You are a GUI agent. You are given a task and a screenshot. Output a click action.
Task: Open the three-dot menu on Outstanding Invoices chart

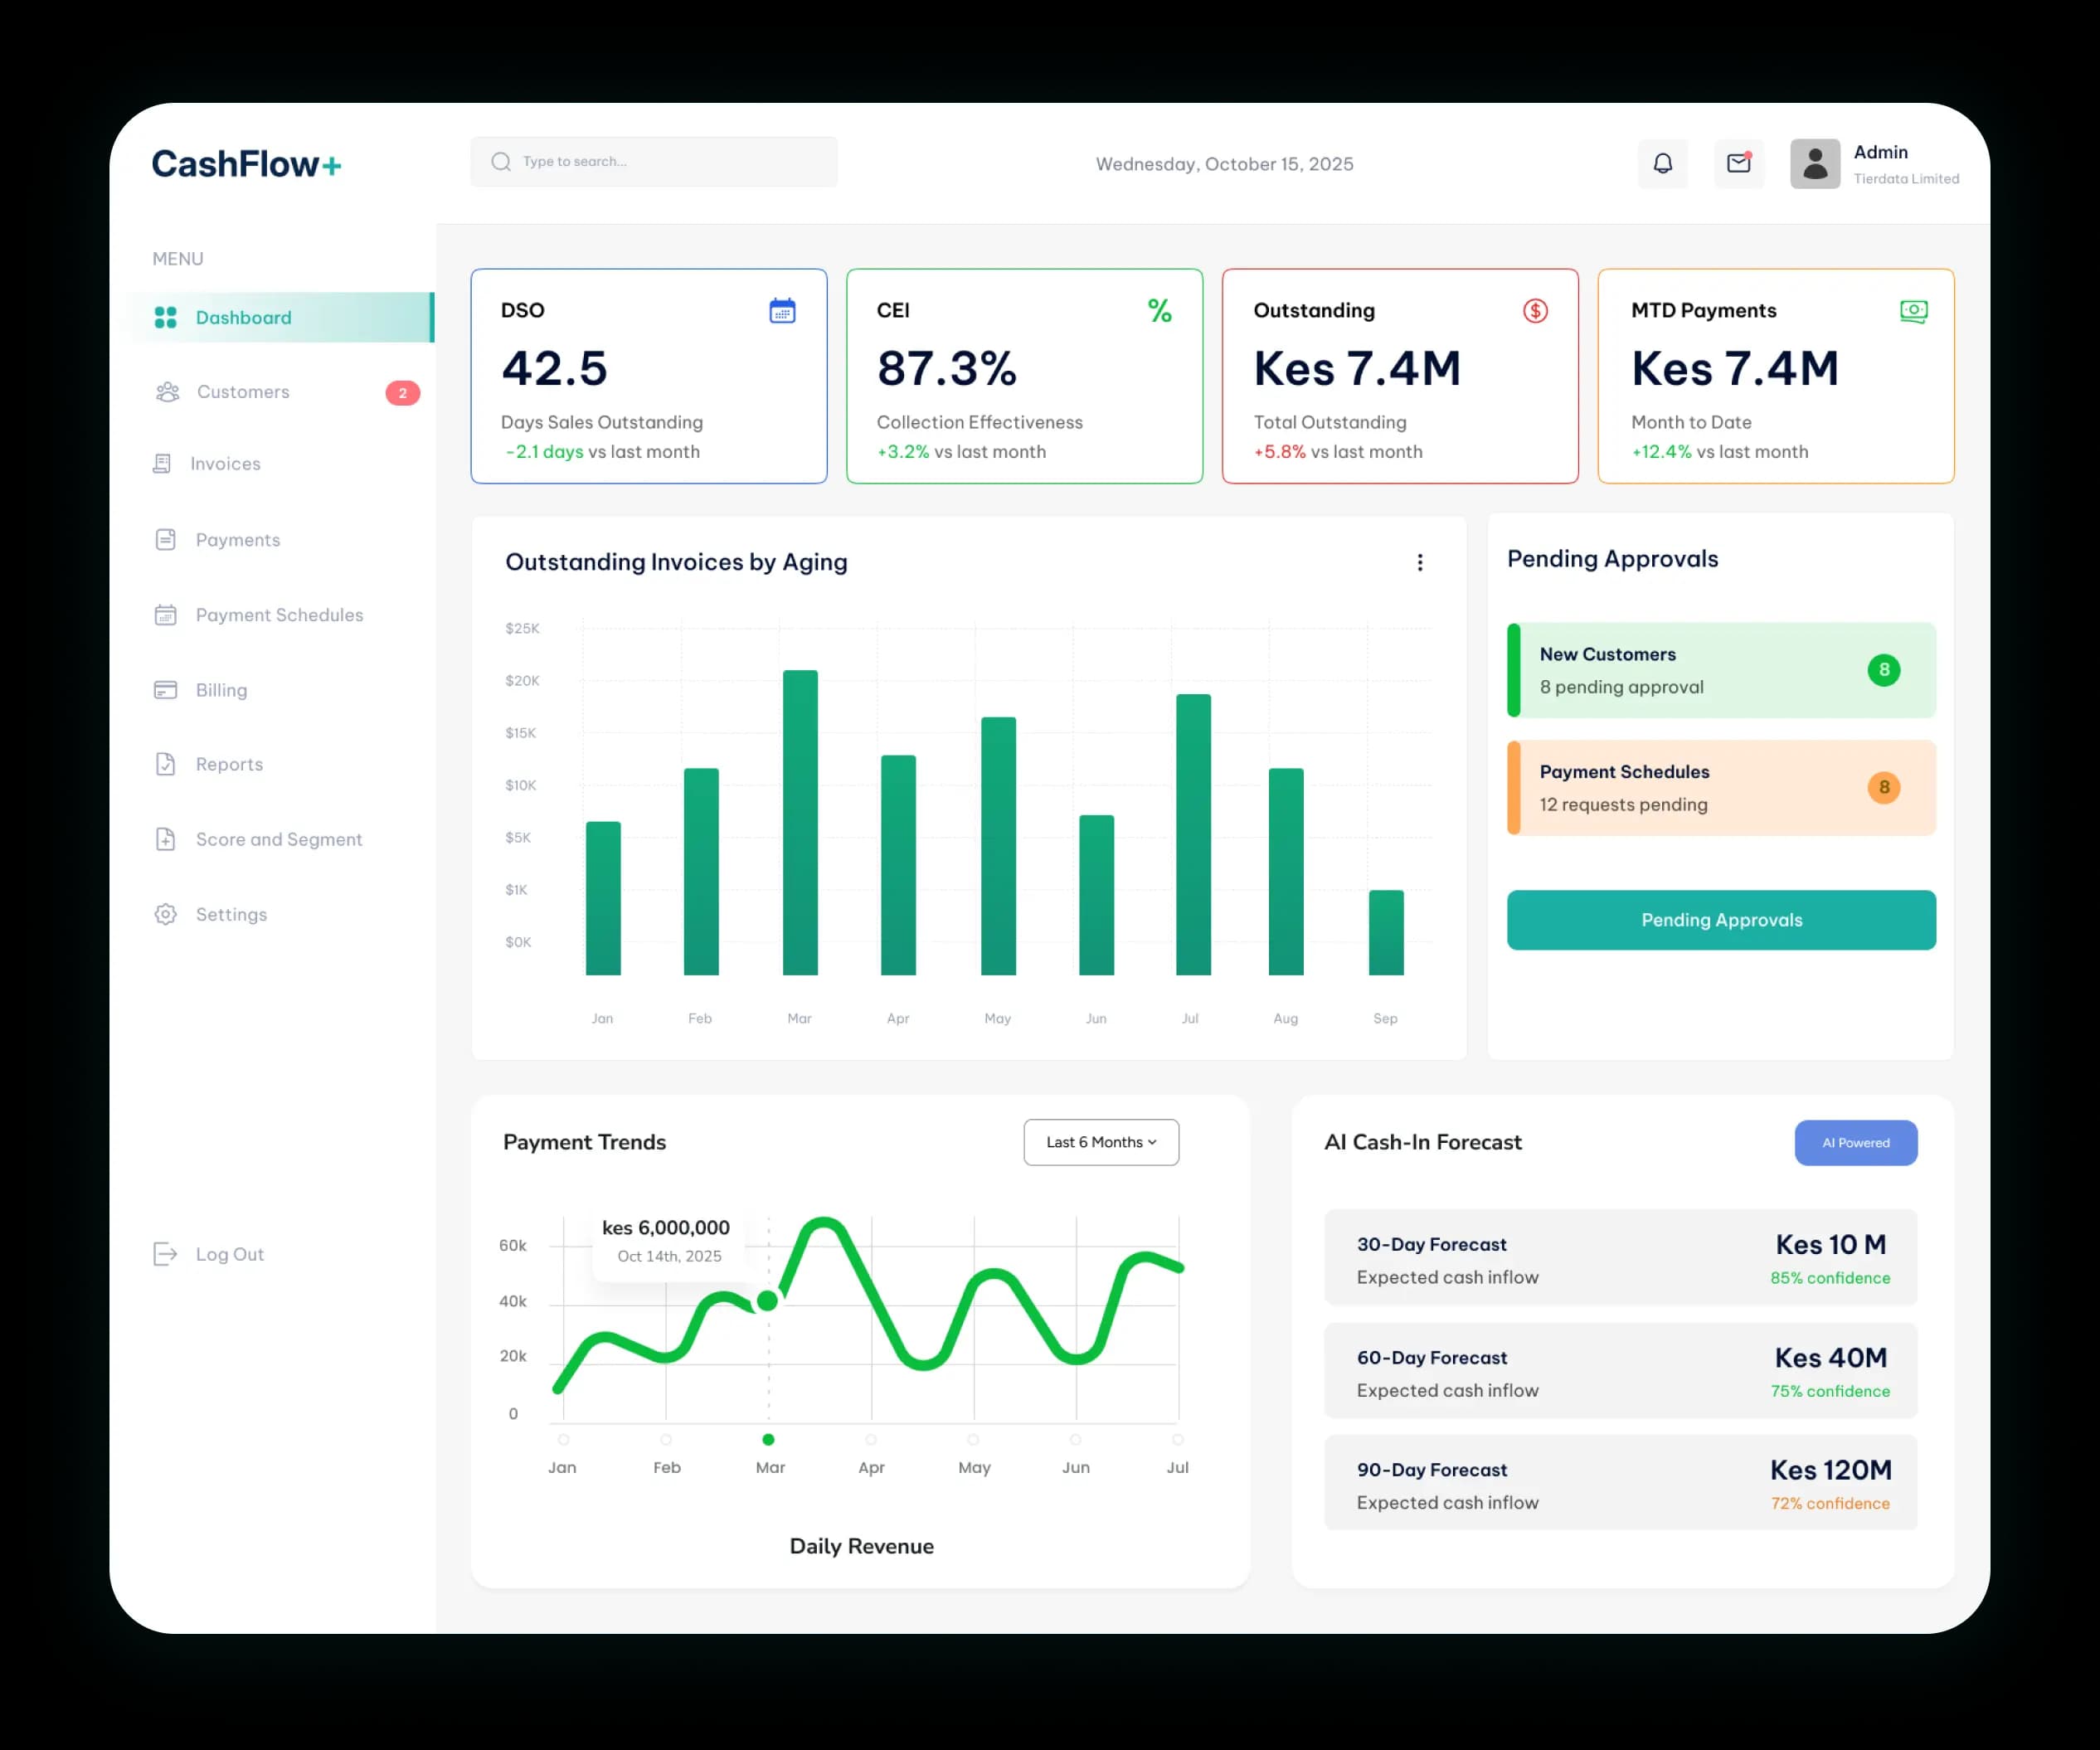(x=1419, y=562)
